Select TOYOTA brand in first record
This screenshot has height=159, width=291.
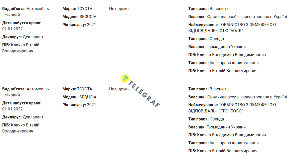pyautogui.click(x=85, y=9)
